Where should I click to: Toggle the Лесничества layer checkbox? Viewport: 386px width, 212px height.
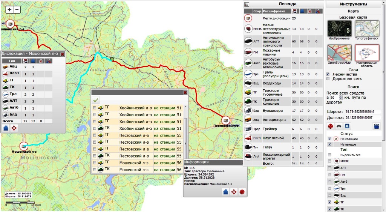[x=328, y=74]
